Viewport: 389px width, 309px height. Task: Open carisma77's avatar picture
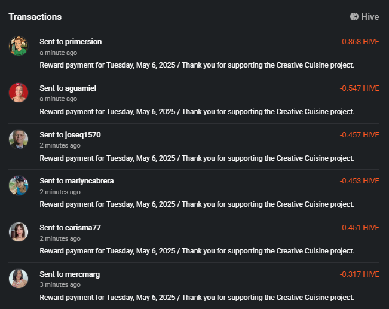(x=19, y=232)
